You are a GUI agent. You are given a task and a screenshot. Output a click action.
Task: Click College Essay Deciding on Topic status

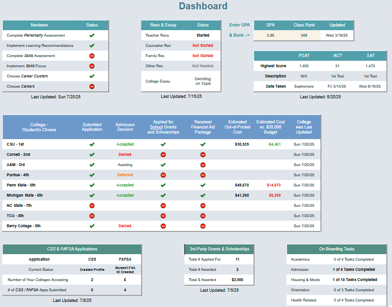[203, 81]
